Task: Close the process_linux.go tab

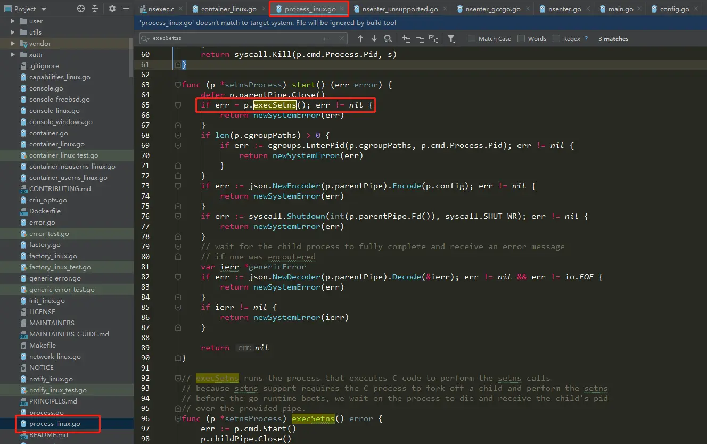Action: click(342, 9)
